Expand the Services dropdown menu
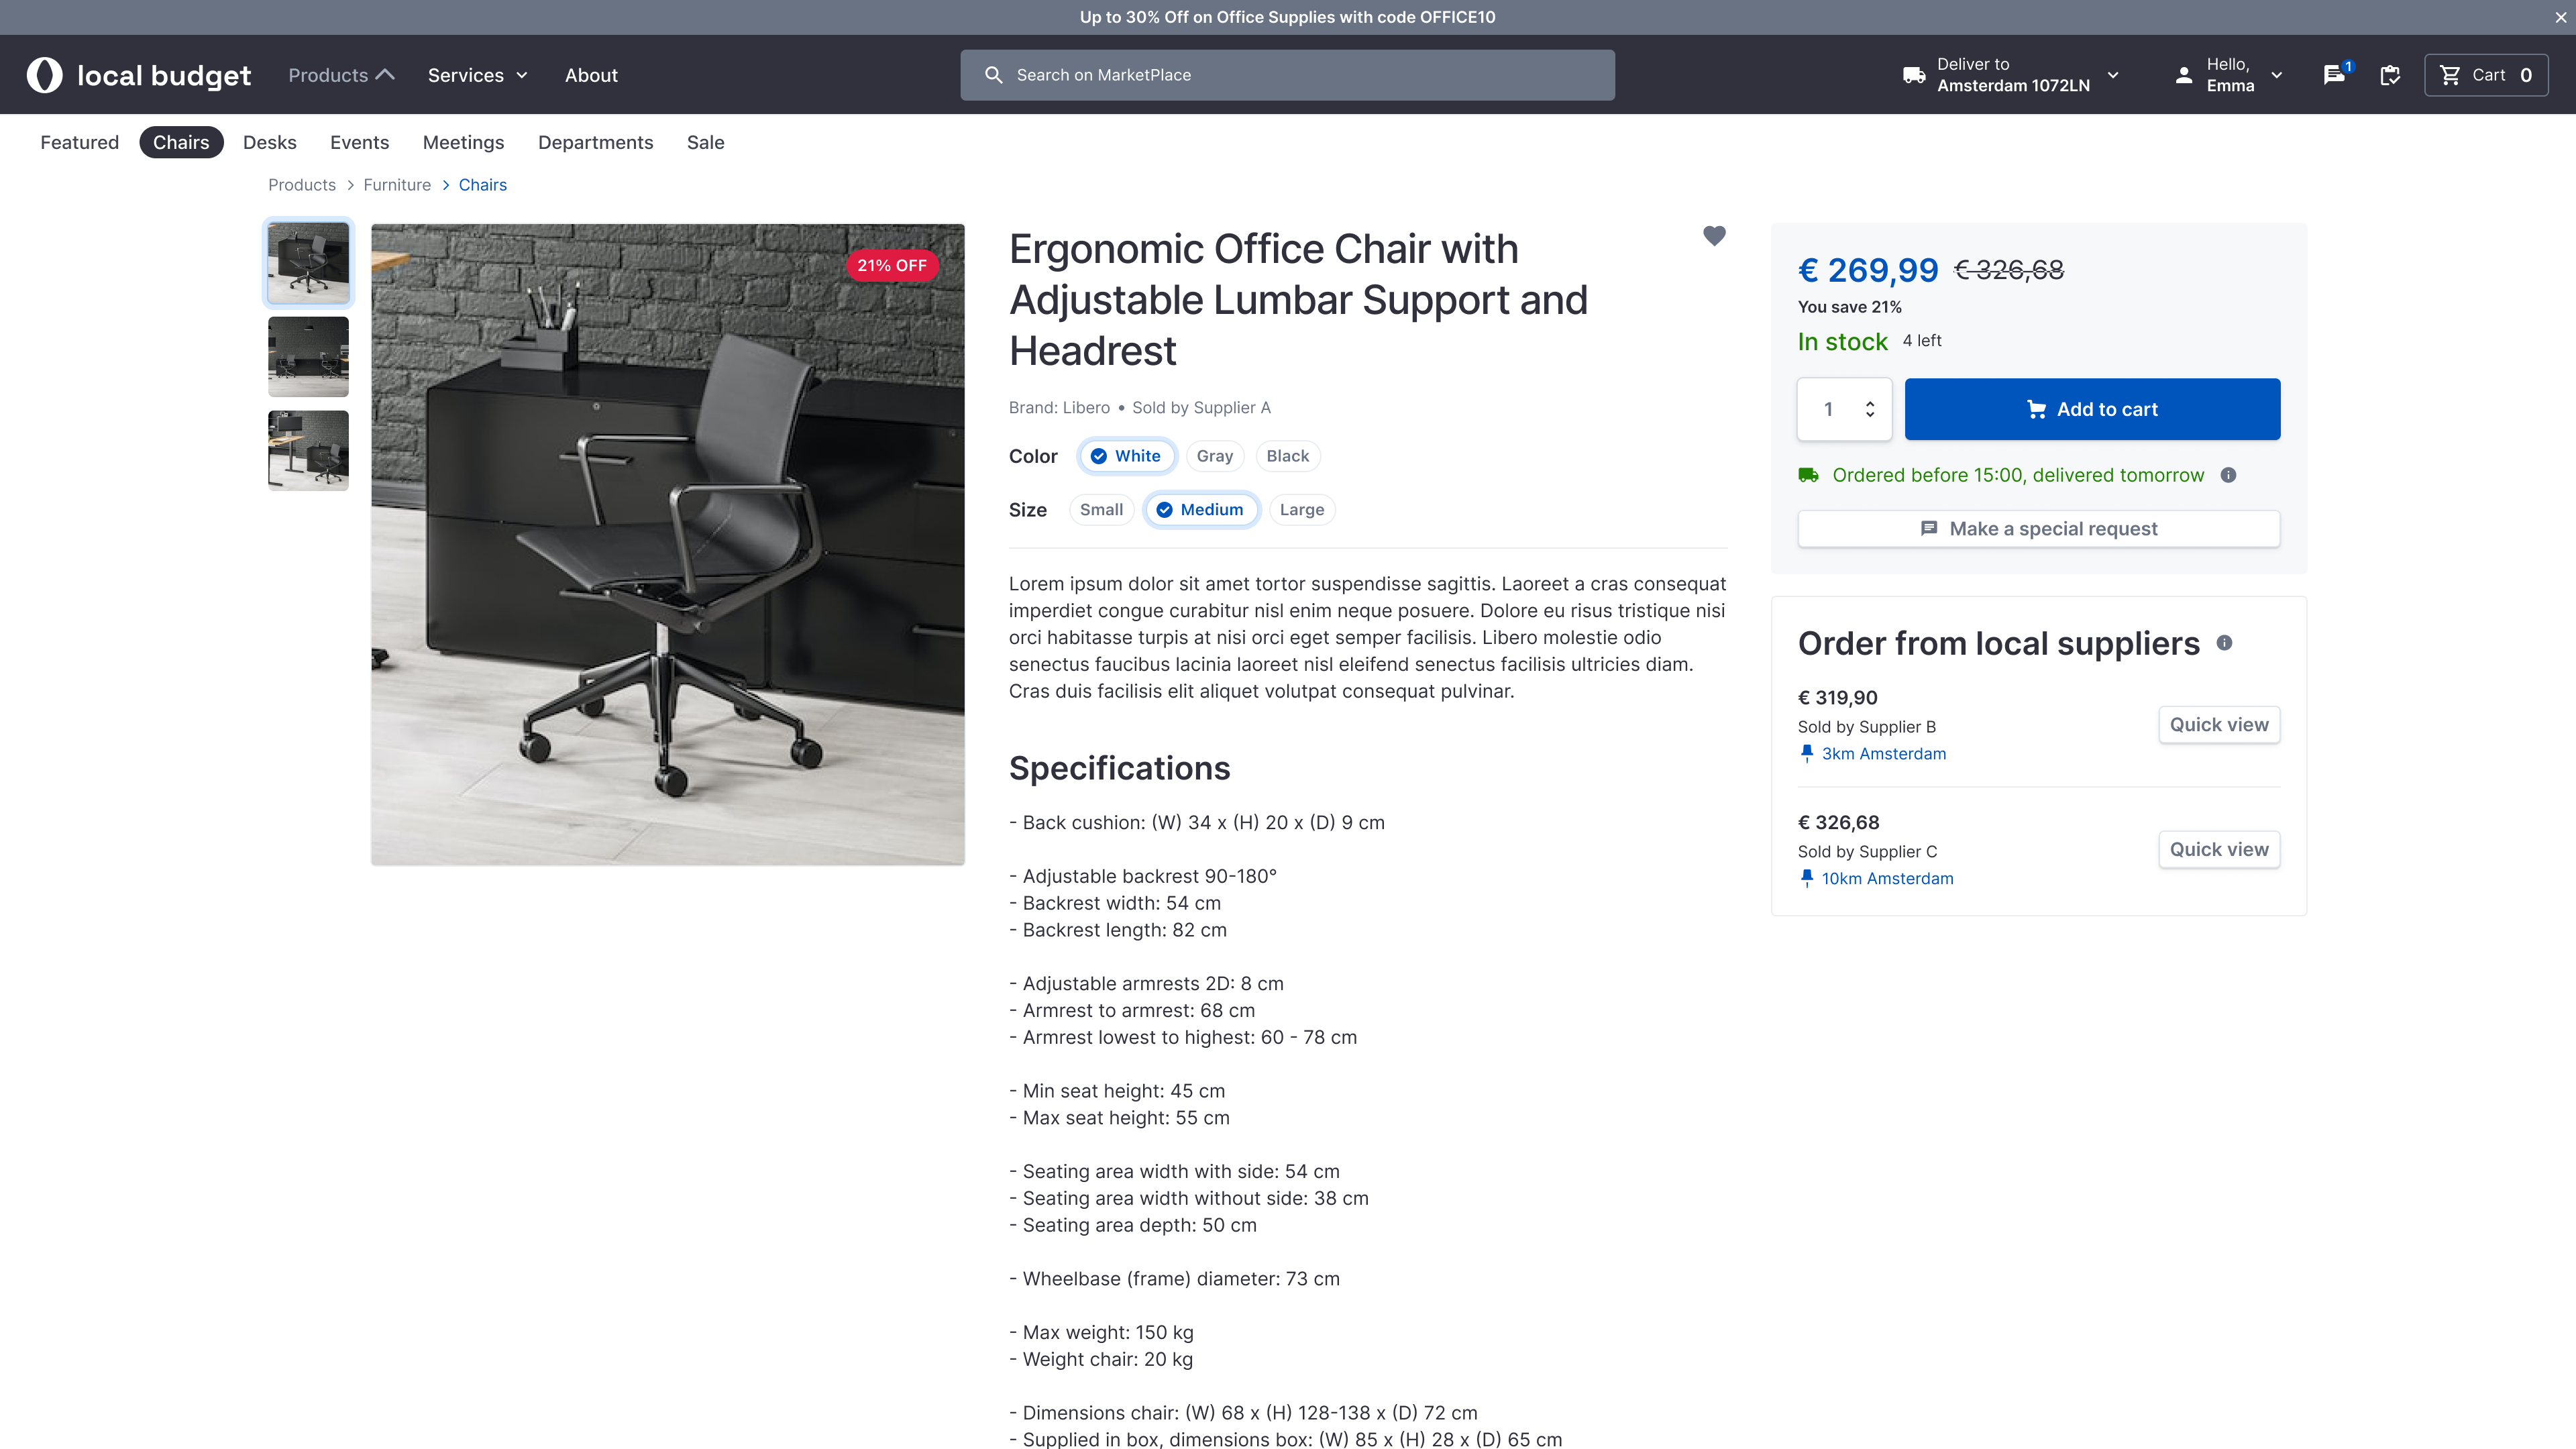The width and height of the screenshot is (2576, 1449). click(x=477, y=75)
